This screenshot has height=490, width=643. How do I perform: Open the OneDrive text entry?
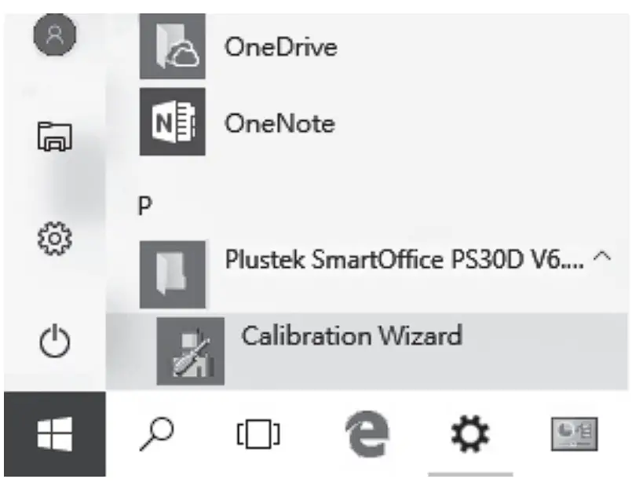pyautogui.click(x=280, y=46)
